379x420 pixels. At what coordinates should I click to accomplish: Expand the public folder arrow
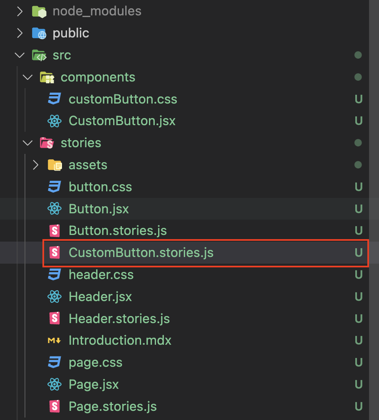20,33
